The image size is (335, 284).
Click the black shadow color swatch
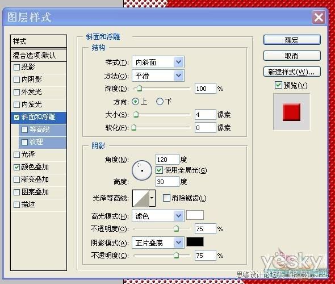[x=195, y=242]
